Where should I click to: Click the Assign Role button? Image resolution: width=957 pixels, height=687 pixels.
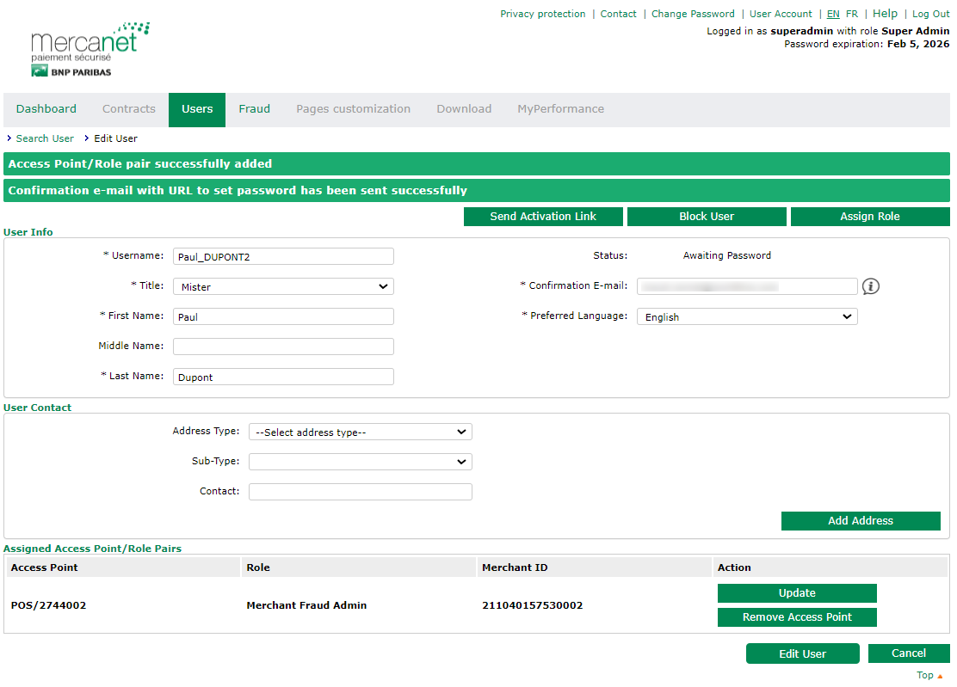pos(869,217)
